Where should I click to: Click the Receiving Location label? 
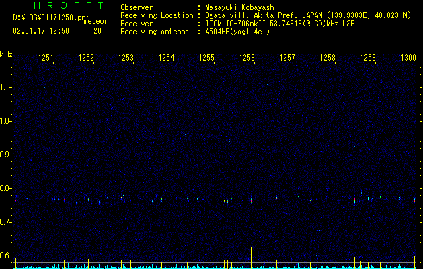click(x=157, y=15)
